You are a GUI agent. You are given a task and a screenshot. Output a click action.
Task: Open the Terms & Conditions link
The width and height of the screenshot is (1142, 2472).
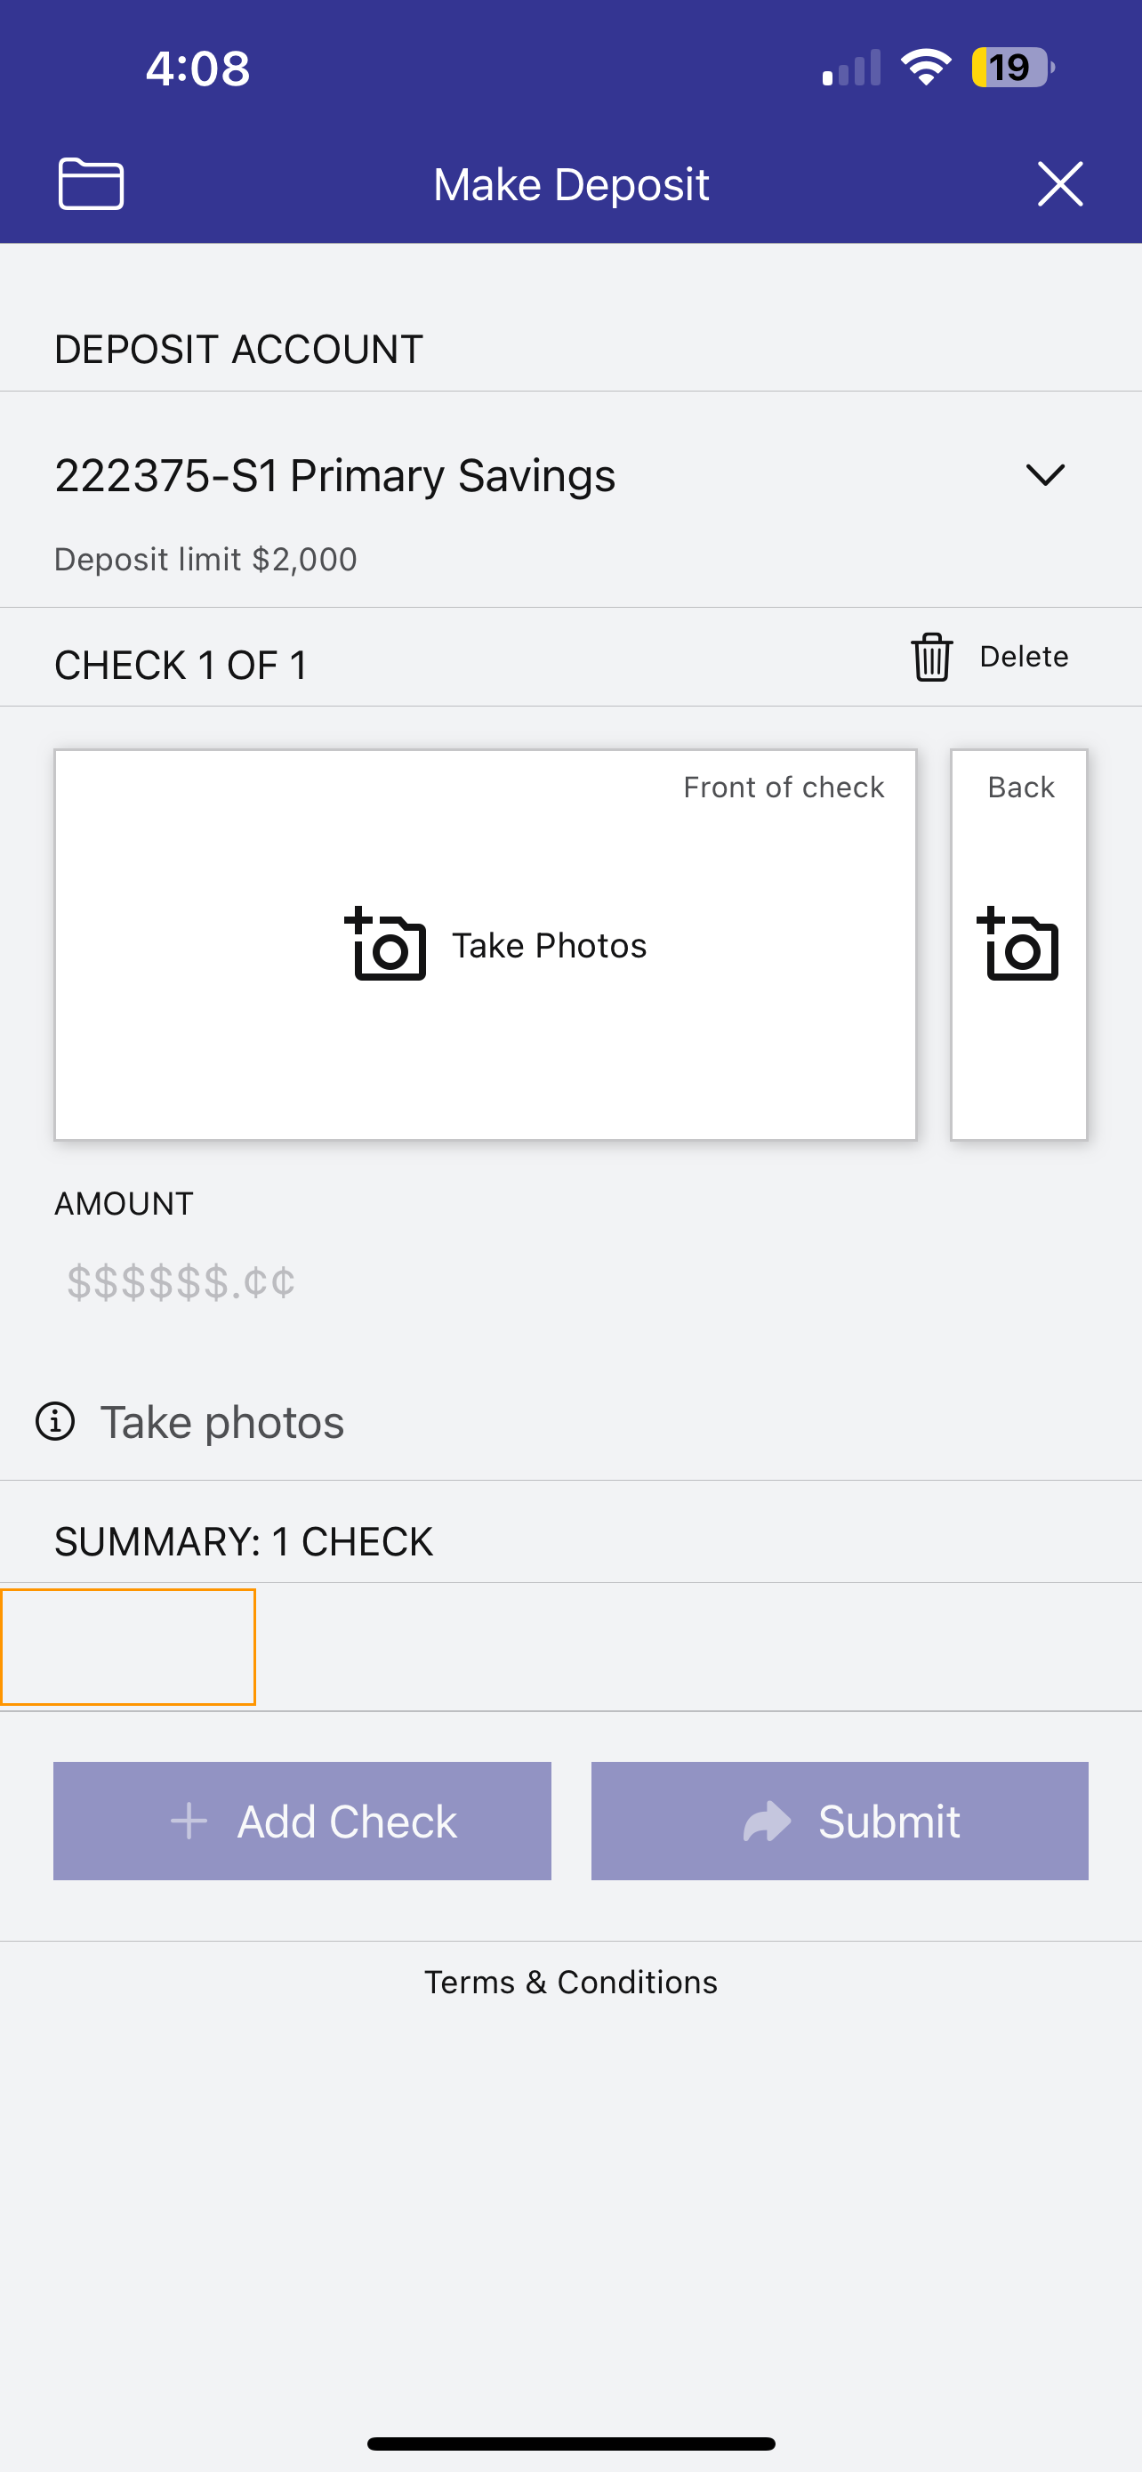[x=570, y=1982]
